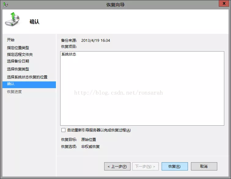Click the 非权威恢复 recovery option value
Viewport: 231px width, 179px height.
point(90,147)
